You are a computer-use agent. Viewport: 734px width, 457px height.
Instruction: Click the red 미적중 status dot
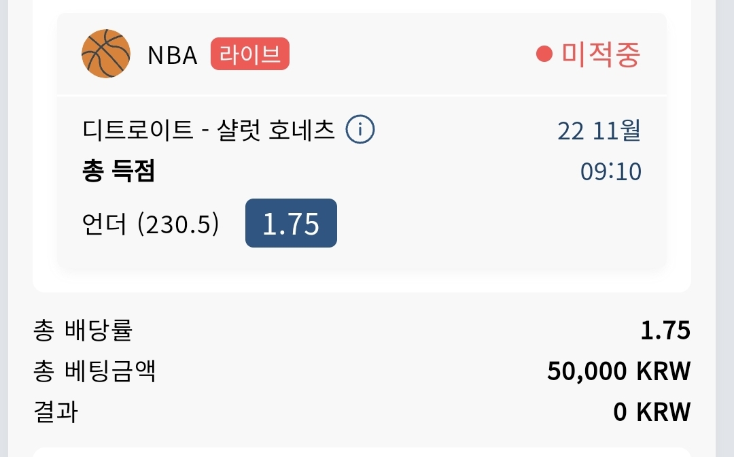[544, 54]
